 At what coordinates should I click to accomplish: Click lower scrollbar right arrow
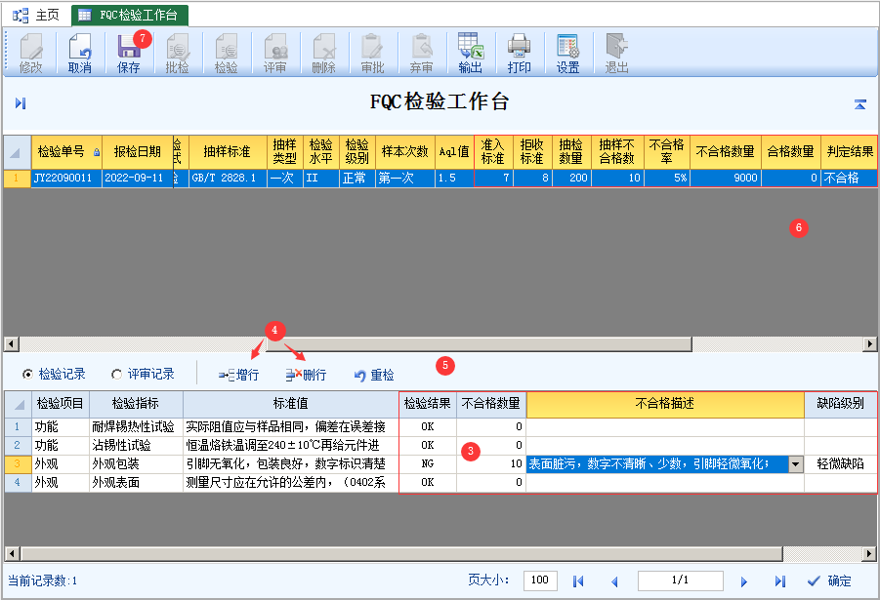(870, 554)
